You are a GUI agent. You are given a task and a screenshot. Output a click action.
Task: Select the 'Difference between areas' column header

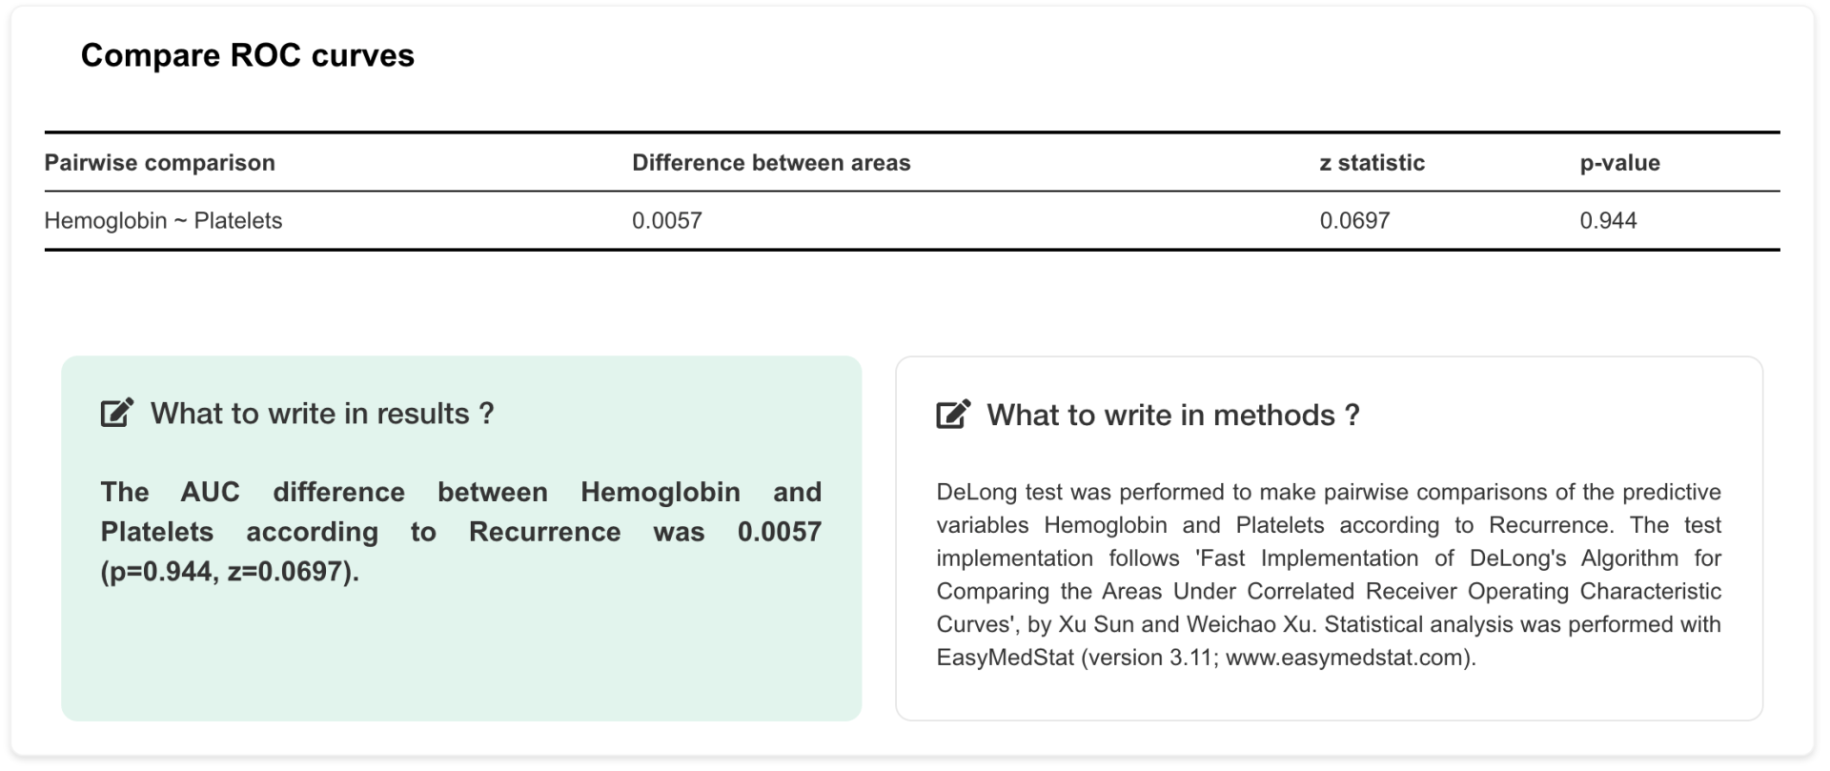(771, 163)
